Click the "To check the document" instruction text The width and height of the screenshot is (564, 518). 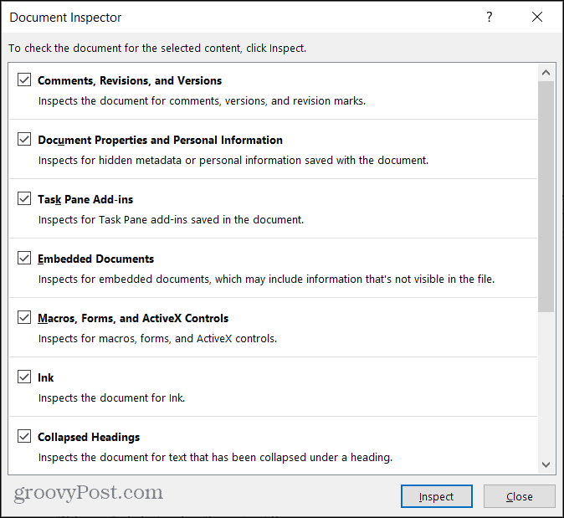pyautogui.click(x=157, y=49)
